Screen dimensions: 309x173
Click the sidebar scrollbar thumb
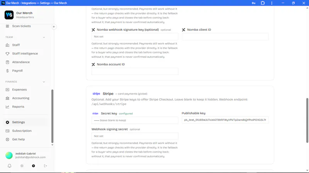52,116
